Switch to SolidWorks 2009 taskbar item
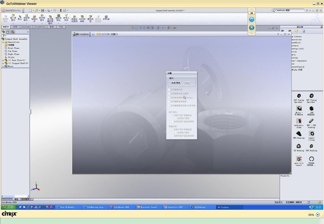 click(122, 207)
